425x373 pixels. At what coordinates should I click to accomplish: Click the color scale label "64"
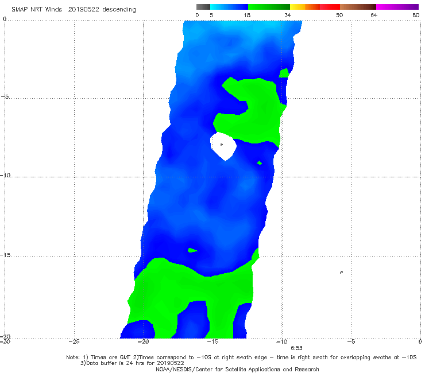tap(374, 15)
